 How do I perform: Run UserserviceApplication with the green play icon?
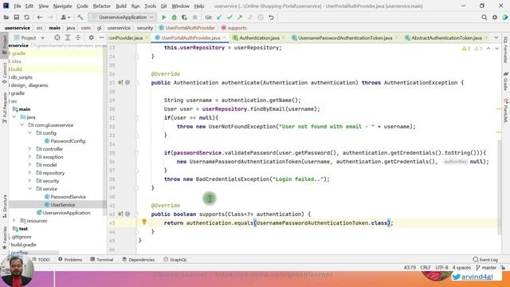point(164,18)
